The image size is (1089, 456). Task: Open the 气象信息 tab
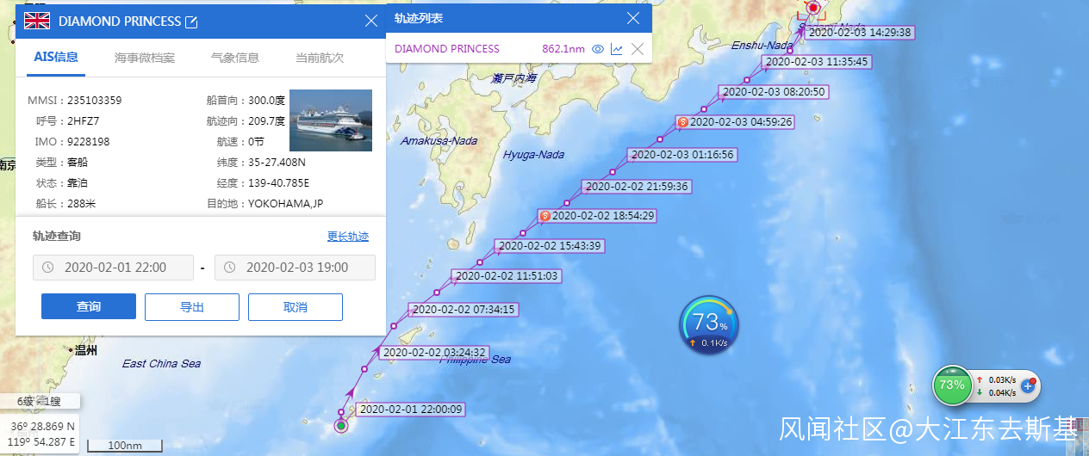tap(235, 58)
